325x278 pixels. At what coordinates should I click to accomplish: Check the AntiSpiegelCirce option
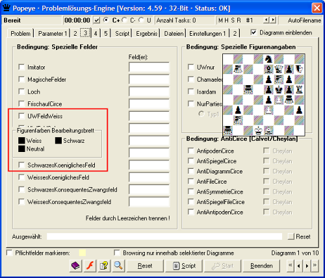190,161
